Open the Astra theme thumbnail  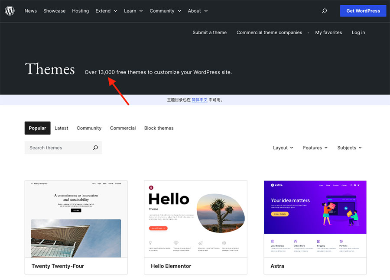pyautogui.click(x=315, y=219)
